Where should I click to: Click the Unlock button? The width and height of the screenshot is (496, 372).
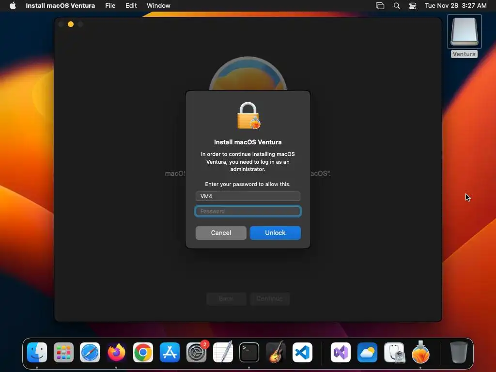(275, 233)
